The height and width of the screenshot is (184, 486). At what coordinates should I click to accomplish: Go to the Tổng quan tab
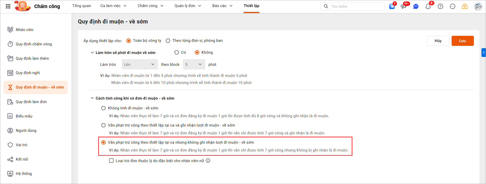81,6
